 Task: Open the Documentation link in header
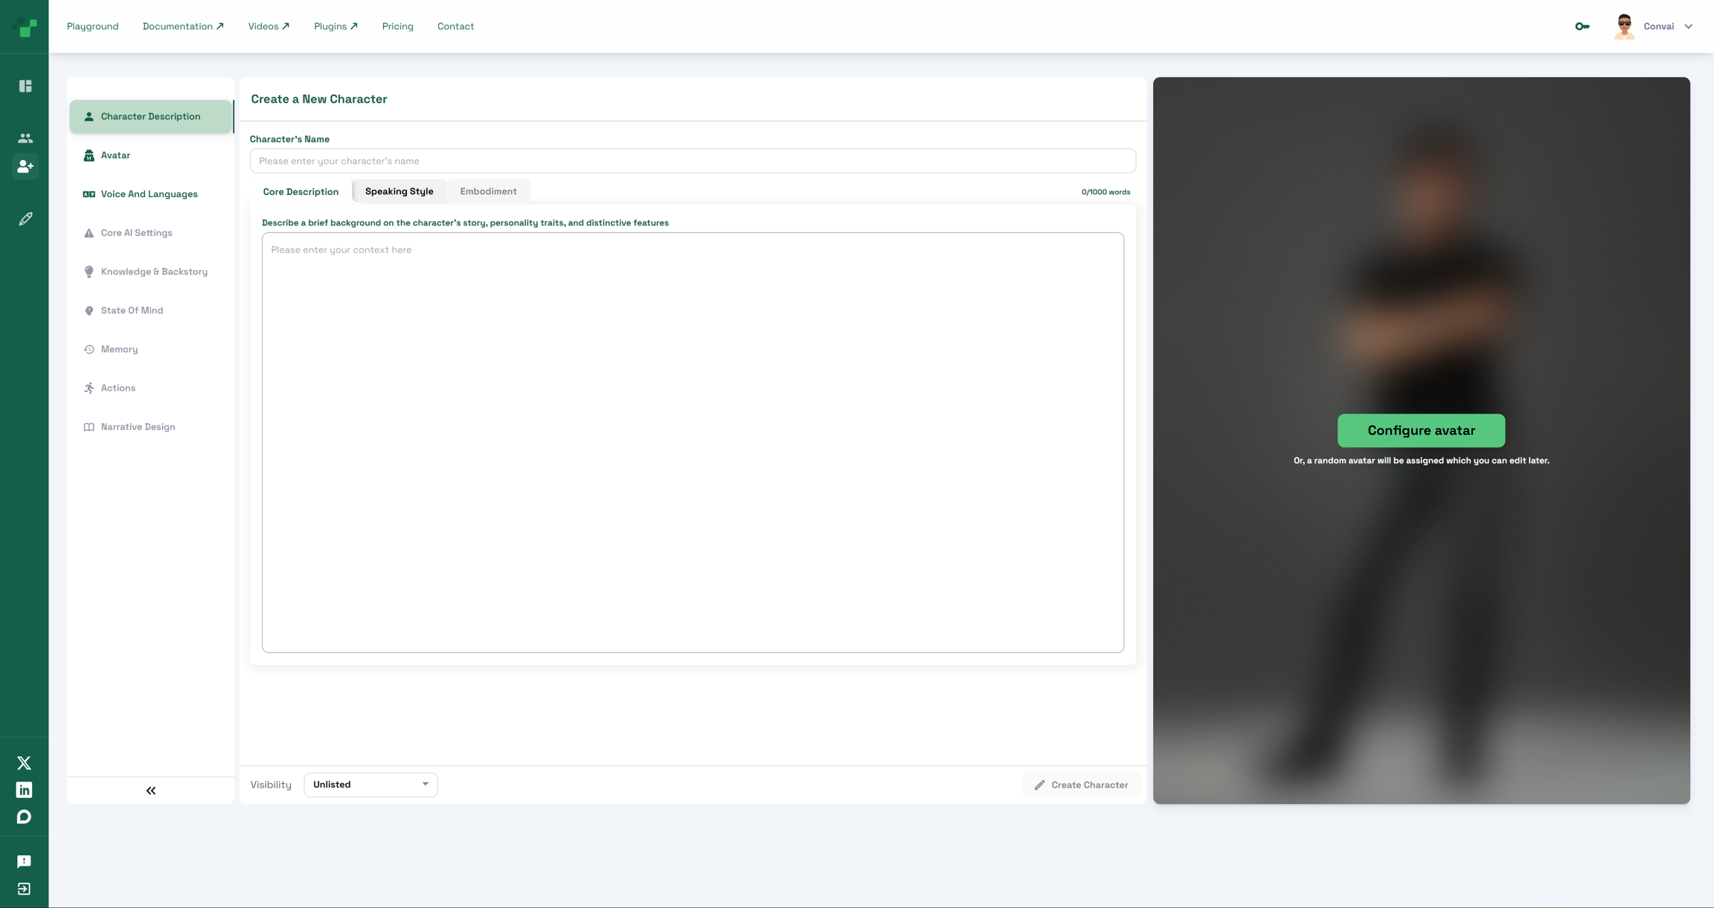[x=183, y=27]
